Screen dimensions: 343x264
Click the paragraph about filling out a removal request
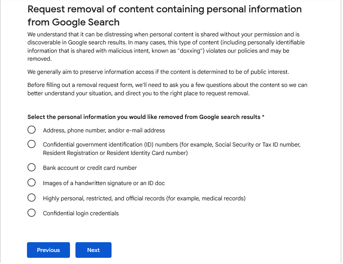167,89
